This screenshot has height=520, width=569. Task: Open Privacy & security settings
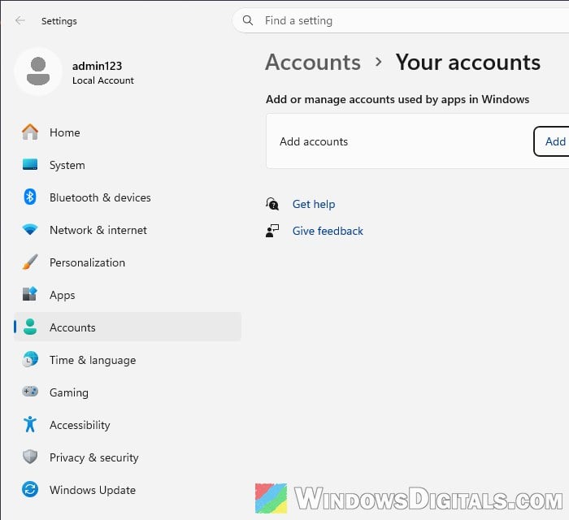click(128, 457)
